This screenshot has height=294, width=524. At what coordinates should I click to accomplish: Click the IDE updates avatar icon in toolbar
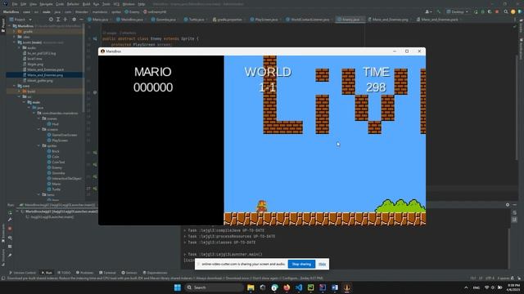[513, 11]
